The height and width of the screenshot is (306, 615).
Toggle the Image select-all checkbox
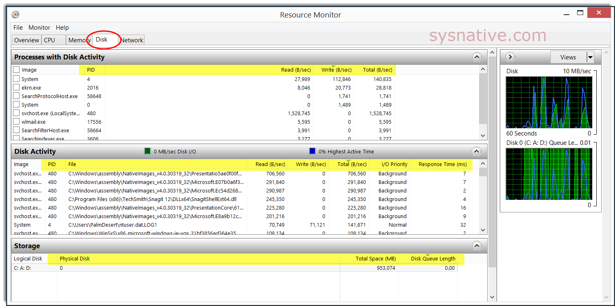(16, 70)
